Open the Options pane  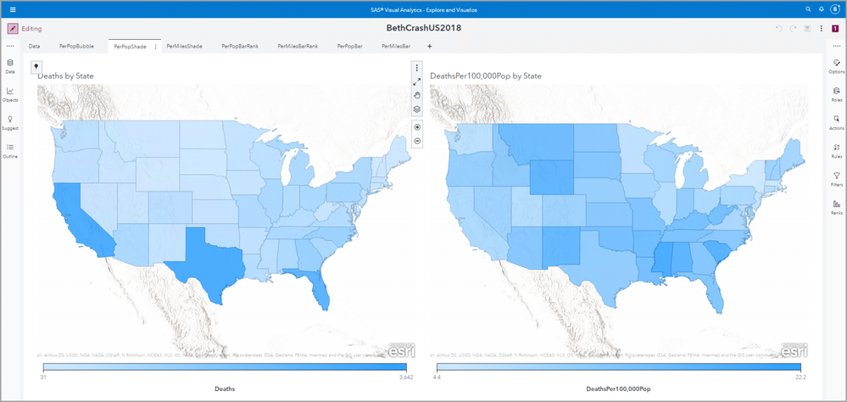(837, 66)
